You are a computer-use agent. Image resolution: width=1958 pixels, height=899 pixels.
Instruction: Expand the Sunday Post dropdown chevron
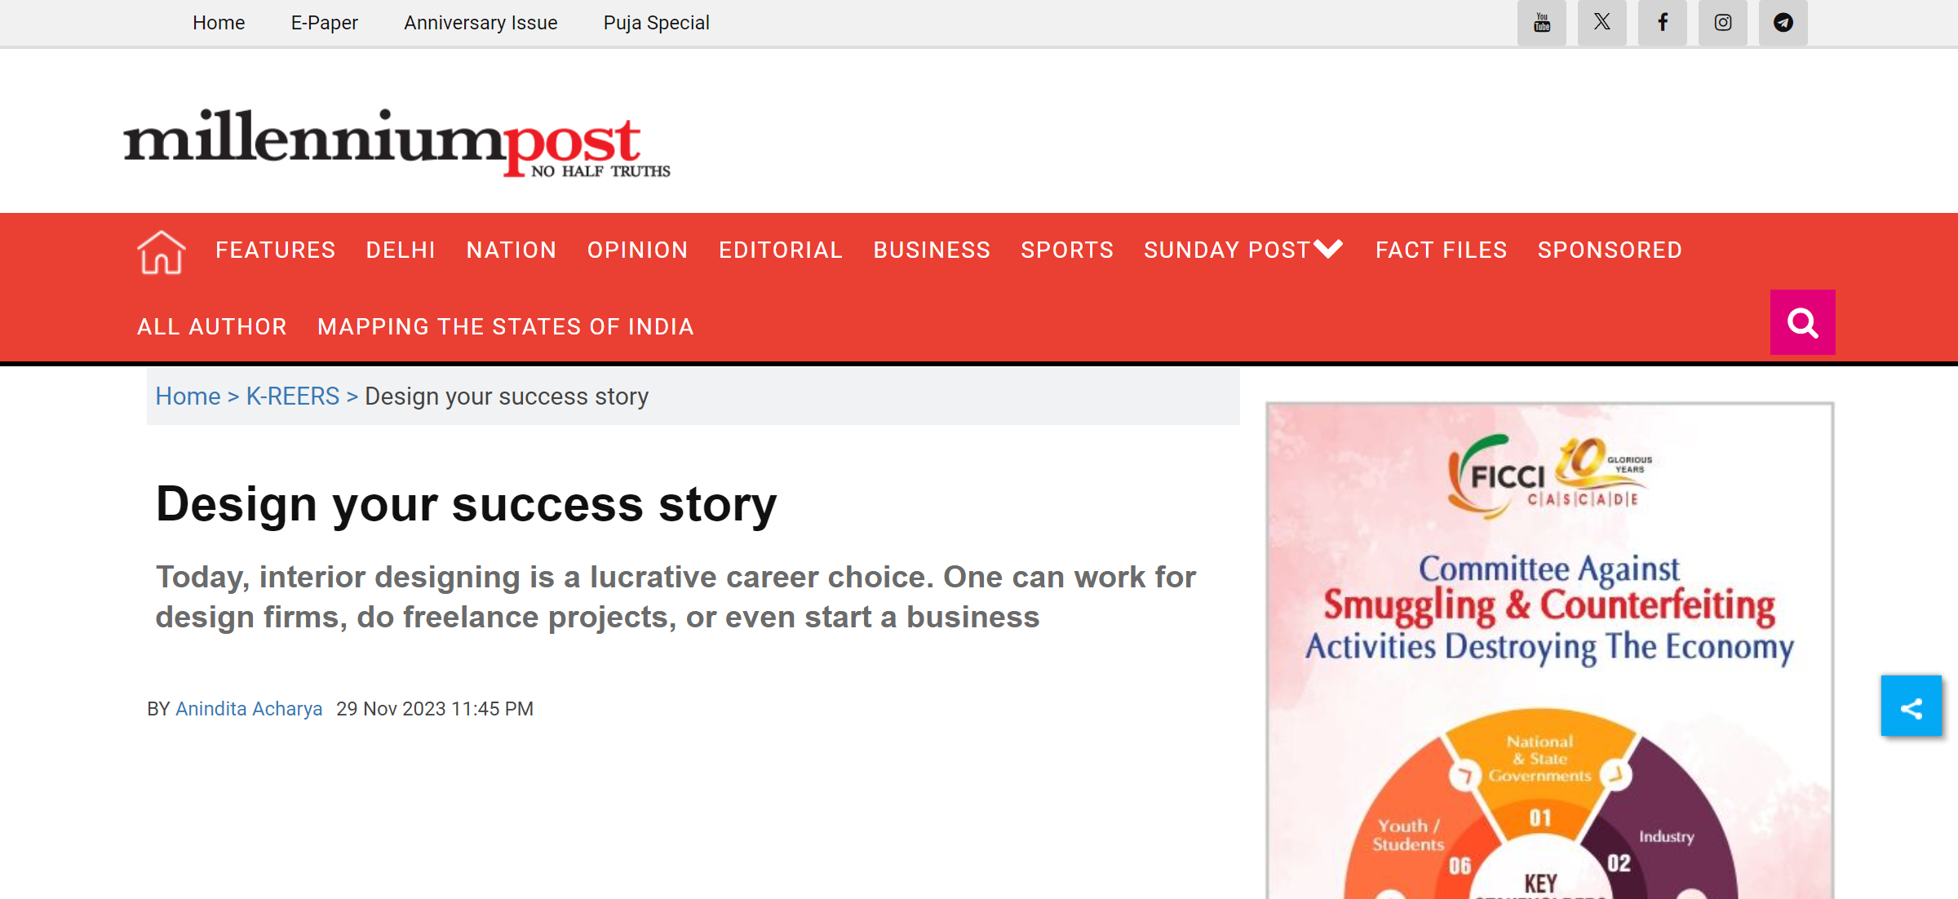pyautogui.click(x=1329, y=249)
